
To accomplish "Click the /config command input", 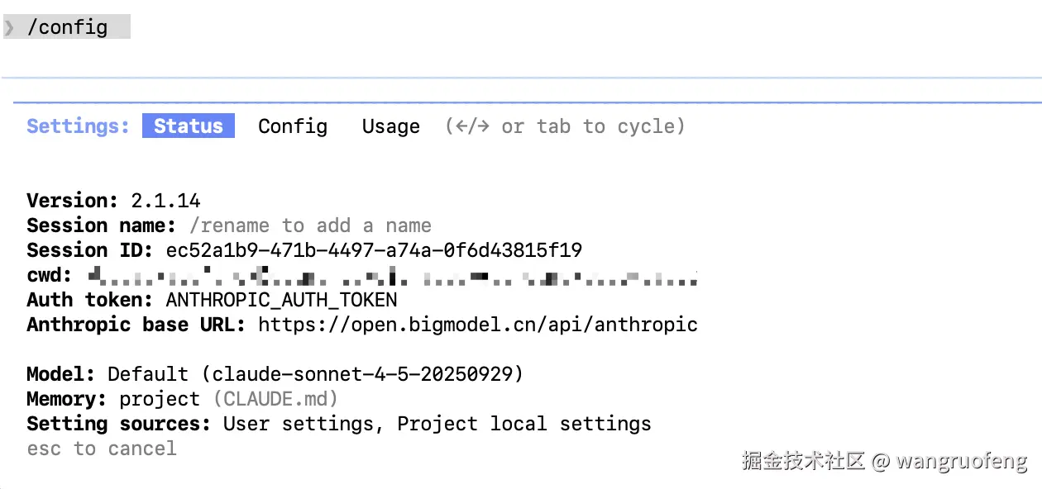I will point(68,27).
